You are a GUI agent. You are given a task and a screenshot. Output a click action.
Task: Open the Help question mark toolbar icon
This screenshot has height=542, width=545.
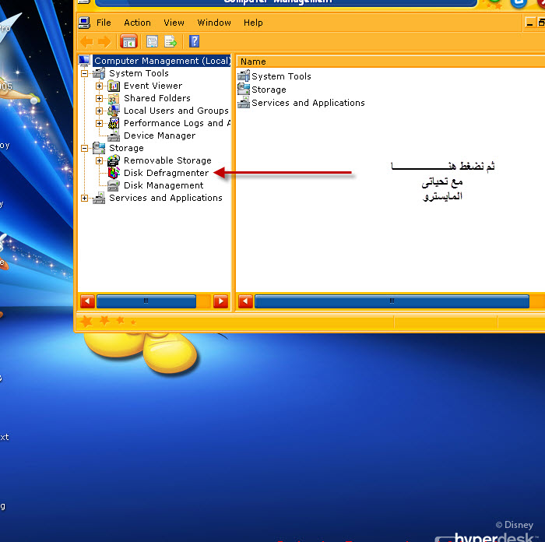(194, 41)
